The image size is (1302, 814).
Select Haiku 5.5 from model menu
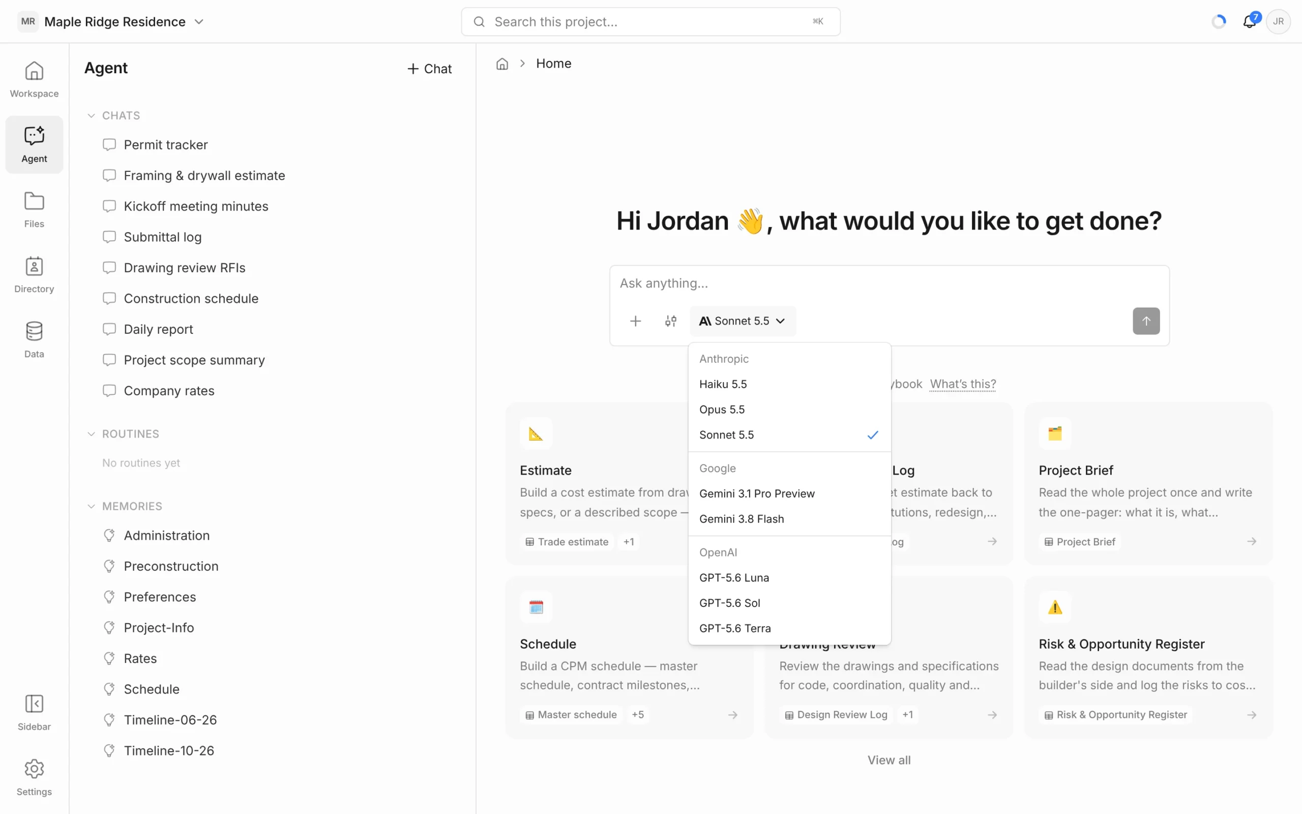(x=789, y=384)
